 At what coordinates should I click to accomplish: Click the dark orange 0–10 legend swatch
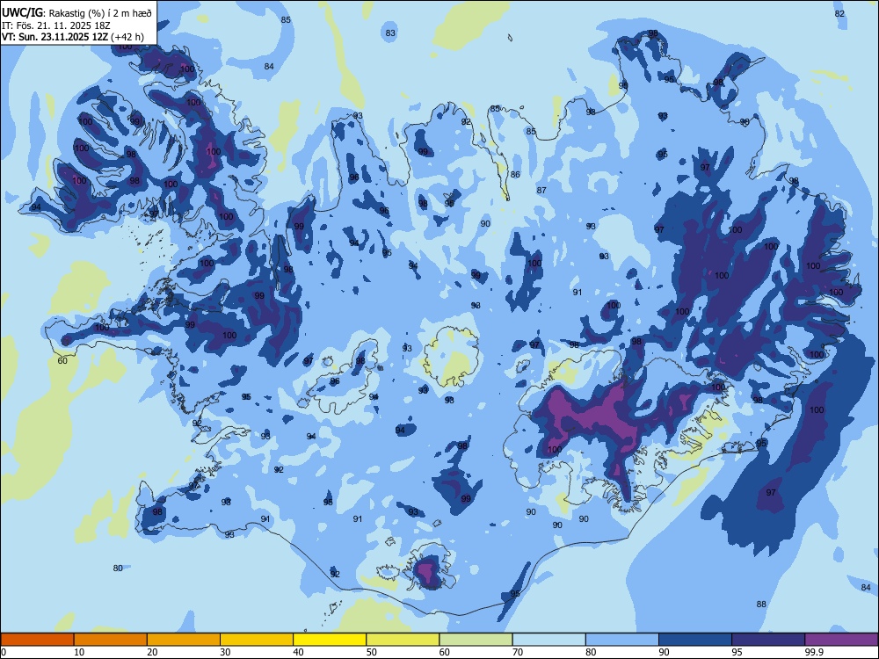click(38, 640)
